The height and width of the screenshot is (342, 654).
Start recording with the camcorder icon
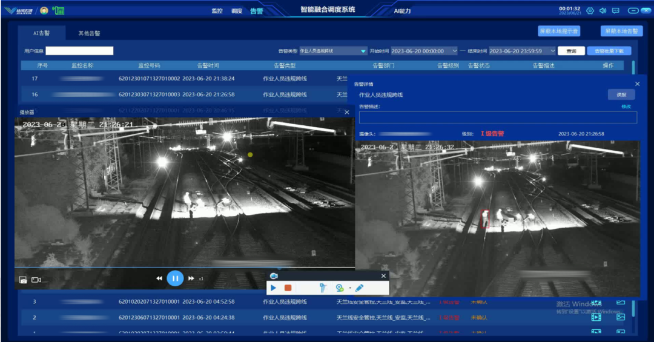pos(36,280)
